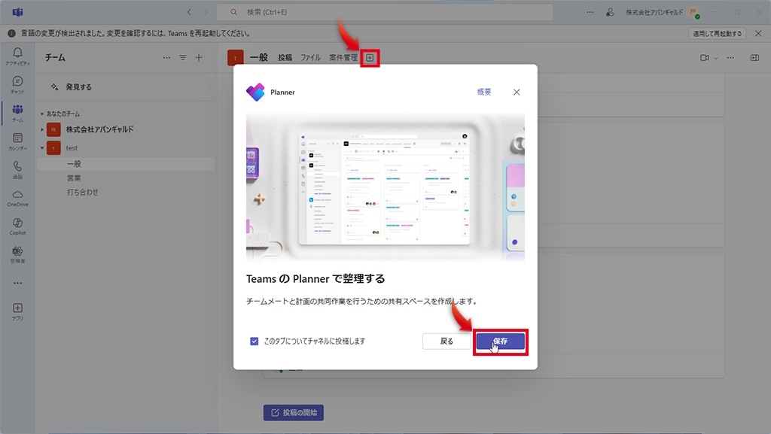
Task: Open settings and more ellipsis in title bar
Action: (590, 12)
